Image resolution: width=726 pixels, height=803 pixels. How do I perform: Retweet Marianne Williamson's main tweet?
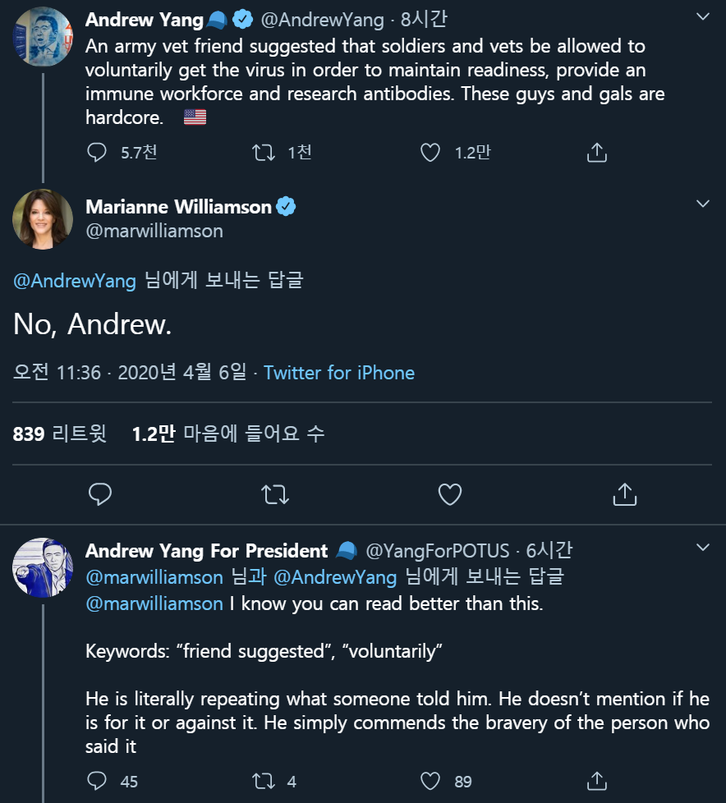pos(274,493)
